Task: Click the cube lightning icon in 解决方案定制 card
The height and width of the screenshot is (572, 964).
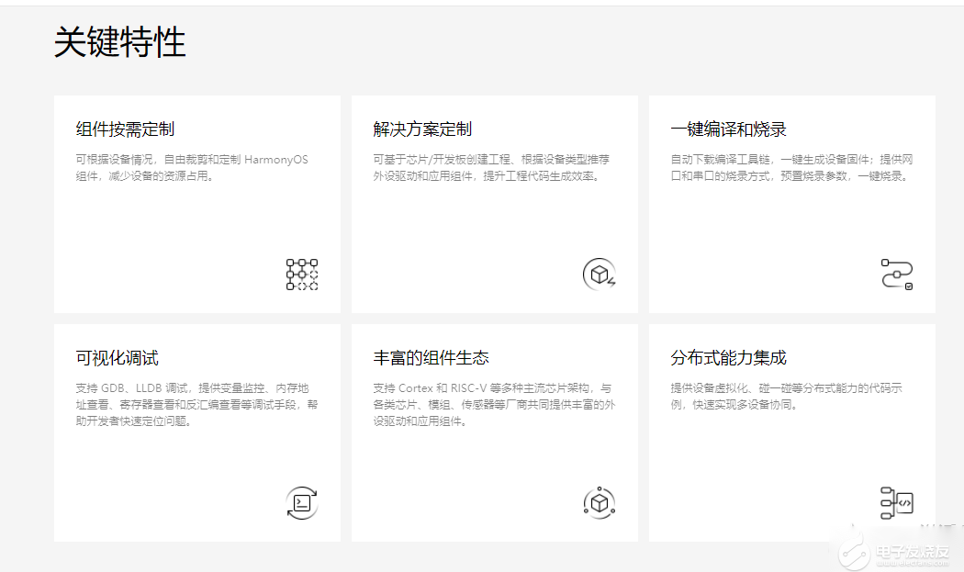Action: 600,275
